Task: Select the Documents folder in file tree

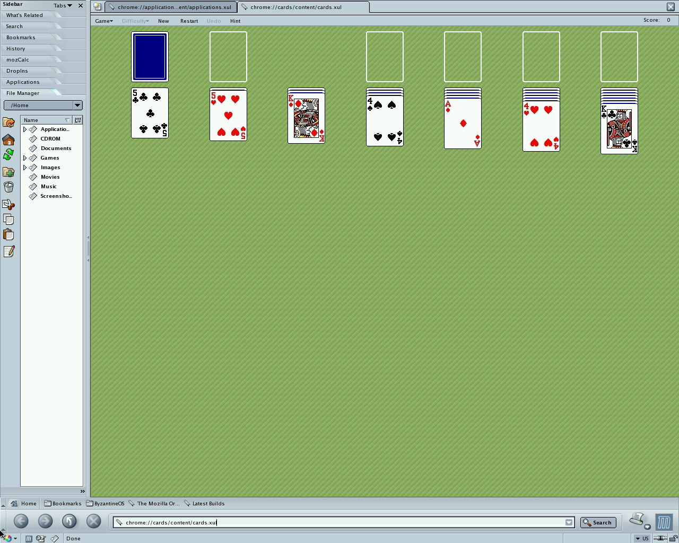Action: coord(56,148)
